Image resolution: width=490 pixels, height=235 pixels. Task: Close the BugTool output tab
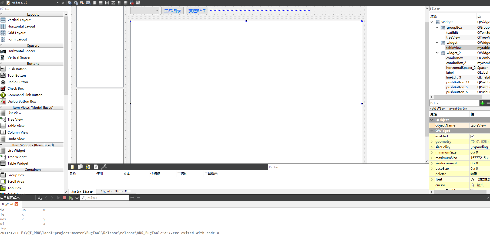(16, 204)
